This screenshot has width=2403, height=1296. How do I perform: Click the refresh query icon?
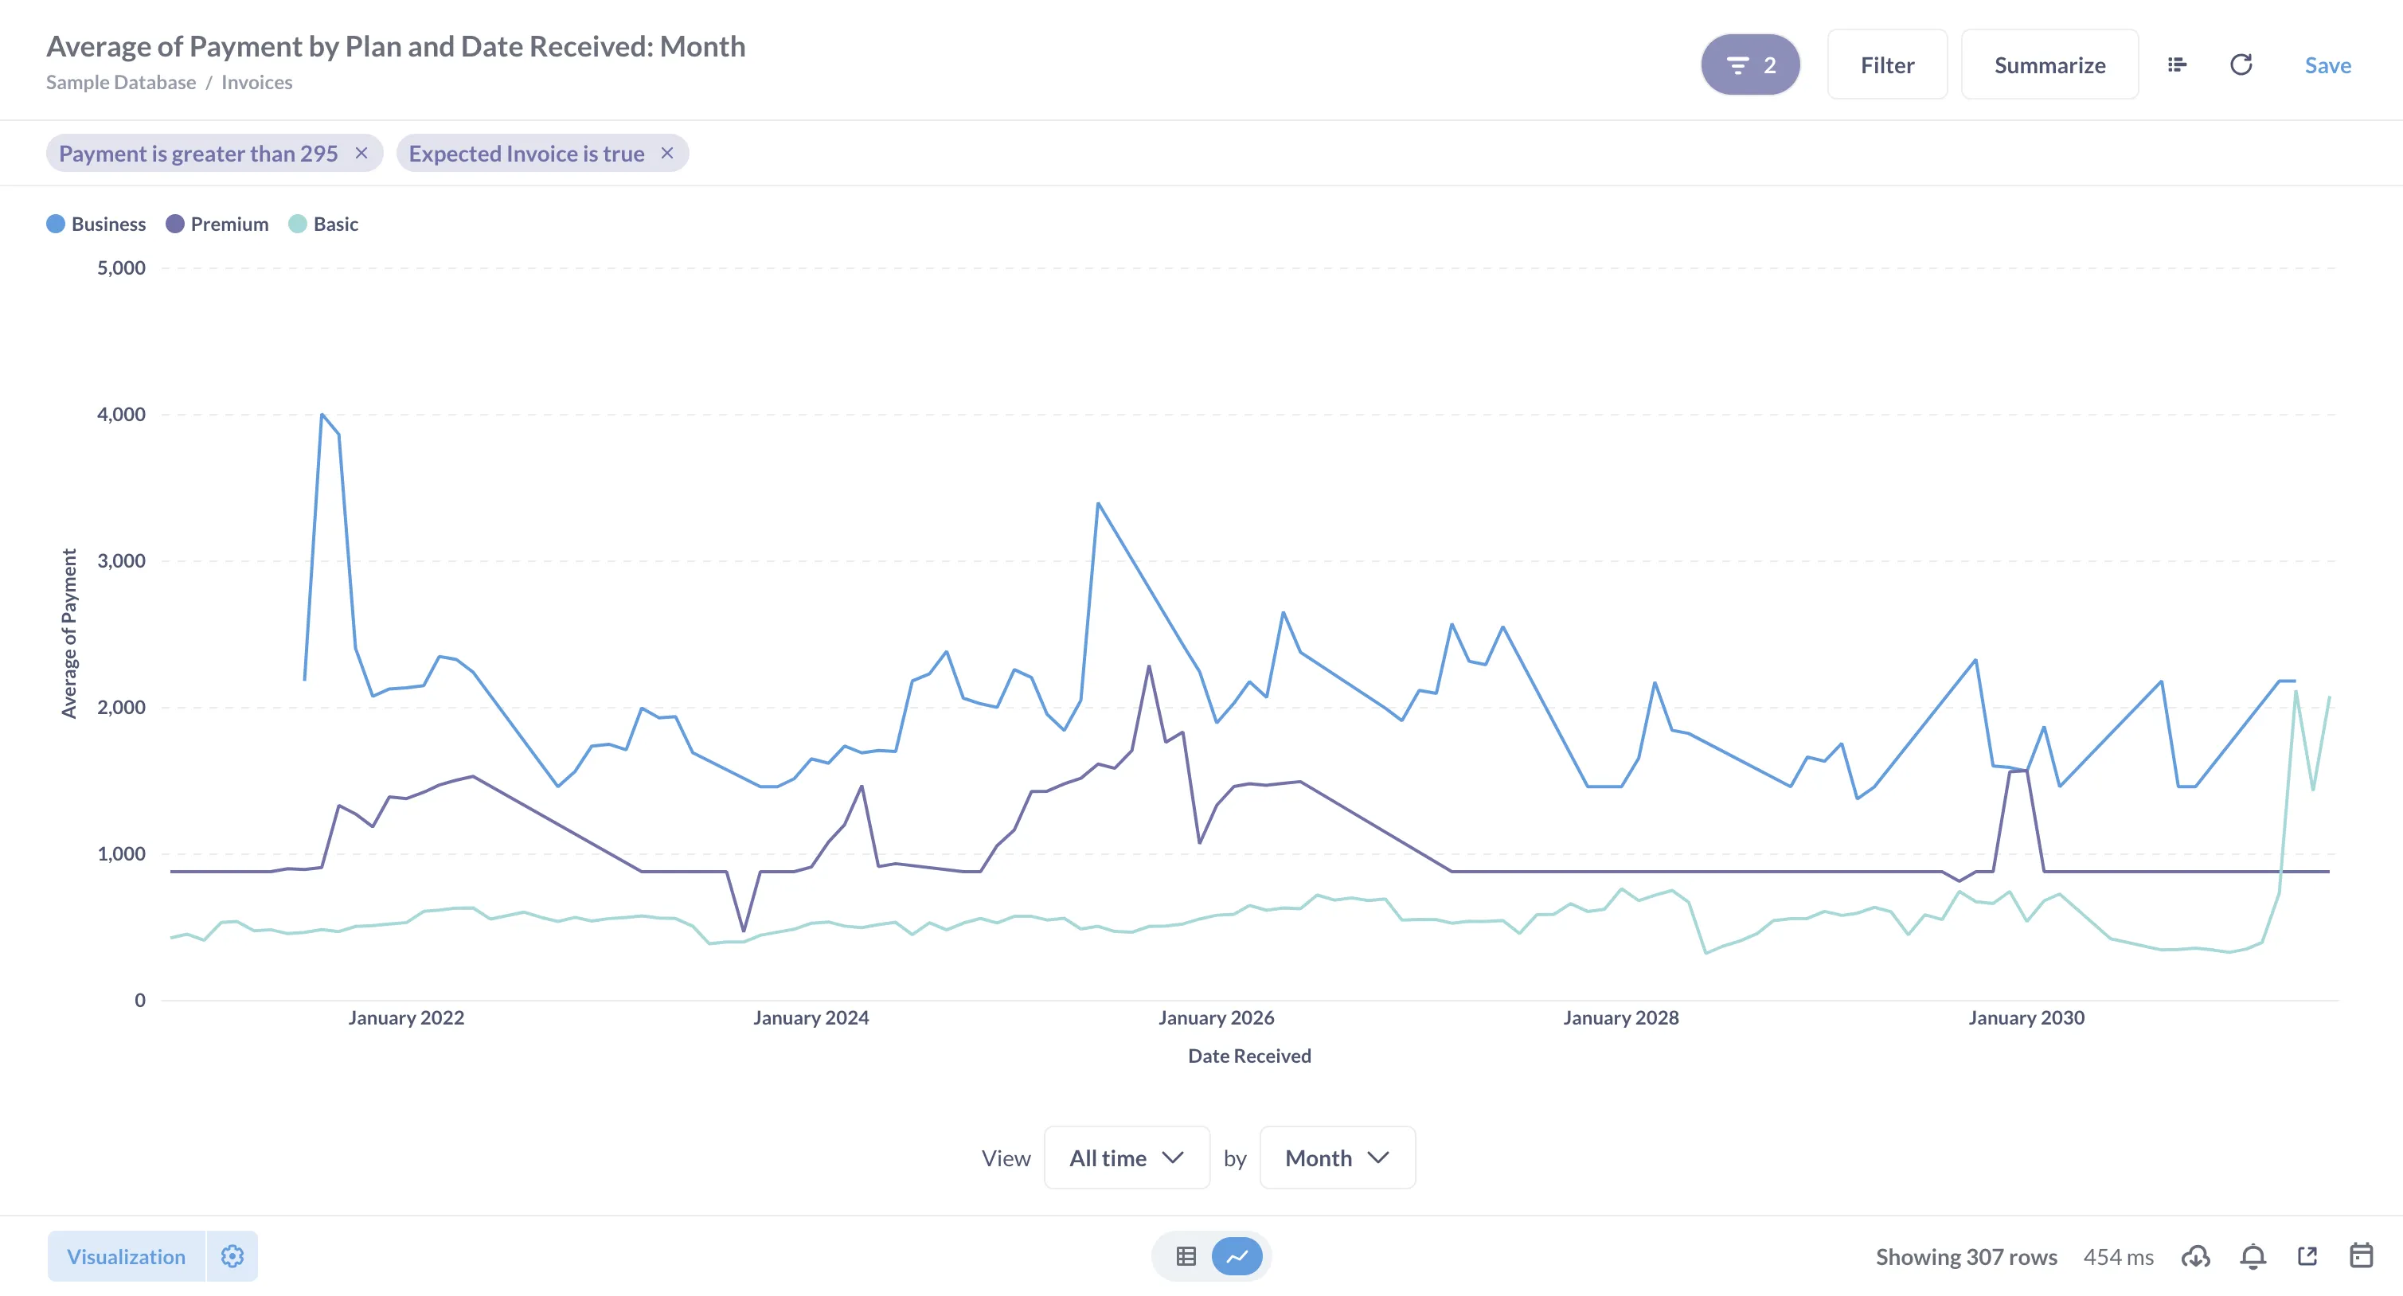pyautogui.click(x=2241, y=65)
